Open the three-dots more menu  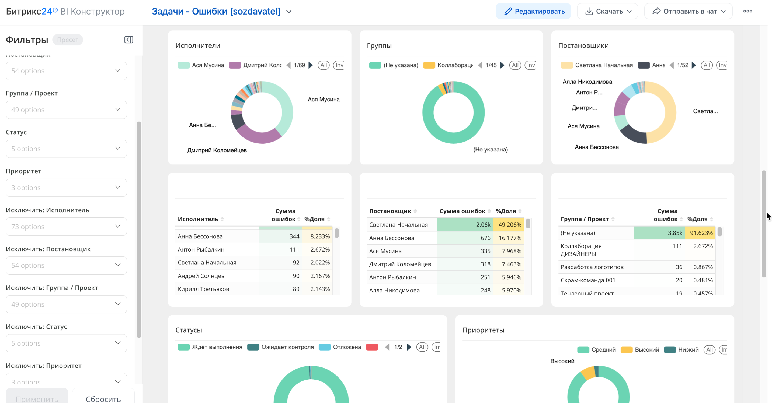[747, 11]
